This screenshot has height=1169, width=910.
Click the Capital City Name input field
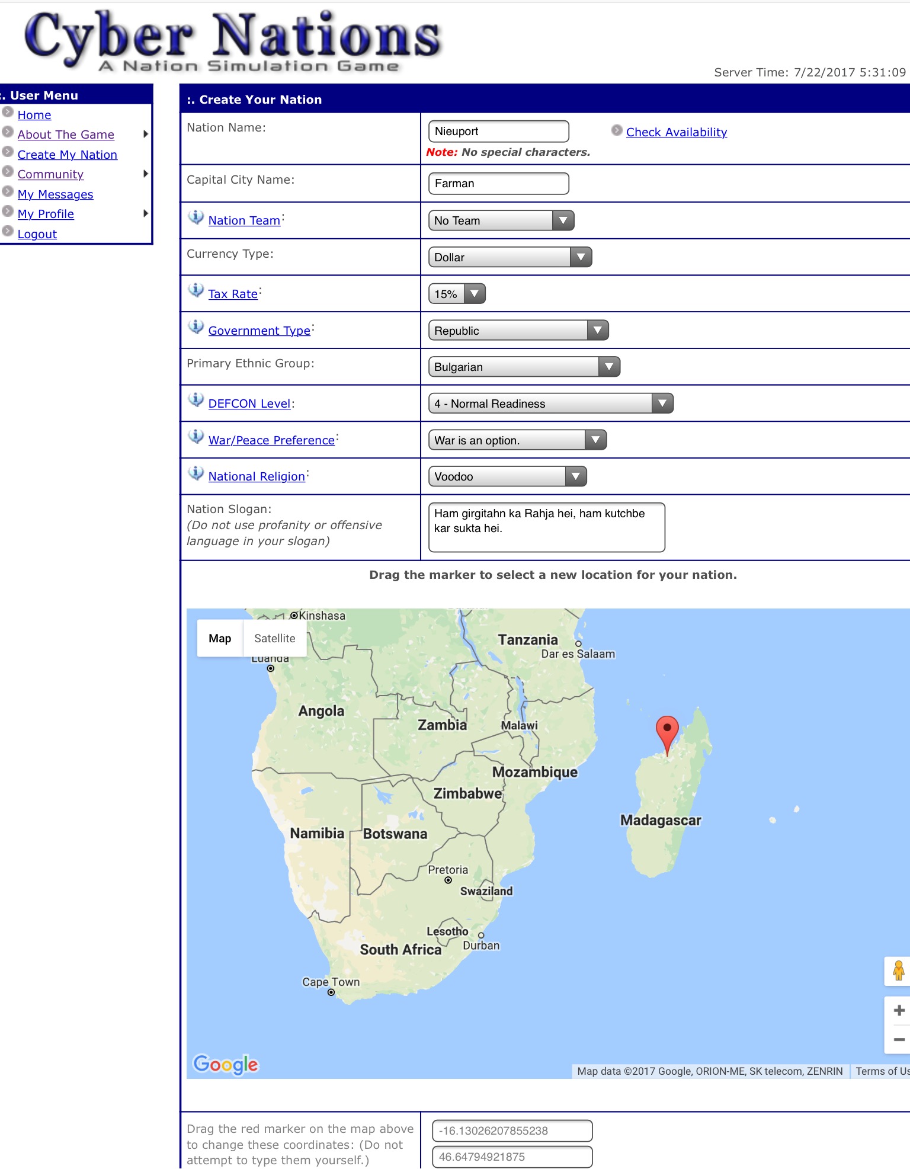(x=498, y=184)
